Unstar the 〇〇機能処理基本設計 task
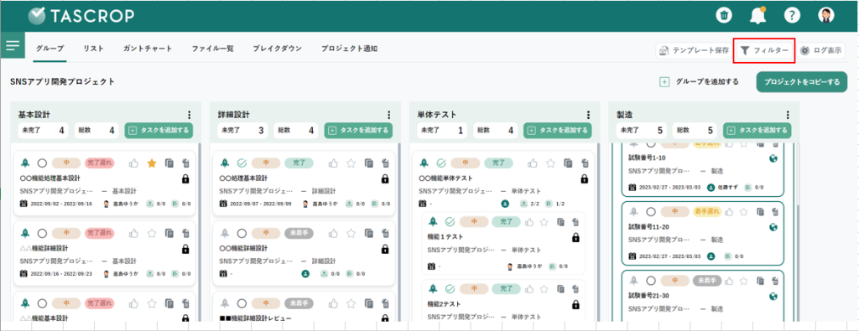The height and width of the screenshot is (331, 859). (x=153, y=163)
